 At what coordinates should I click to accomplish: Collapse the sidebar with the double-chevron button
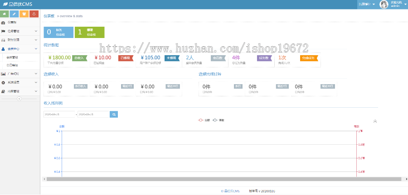coord(19,99)
